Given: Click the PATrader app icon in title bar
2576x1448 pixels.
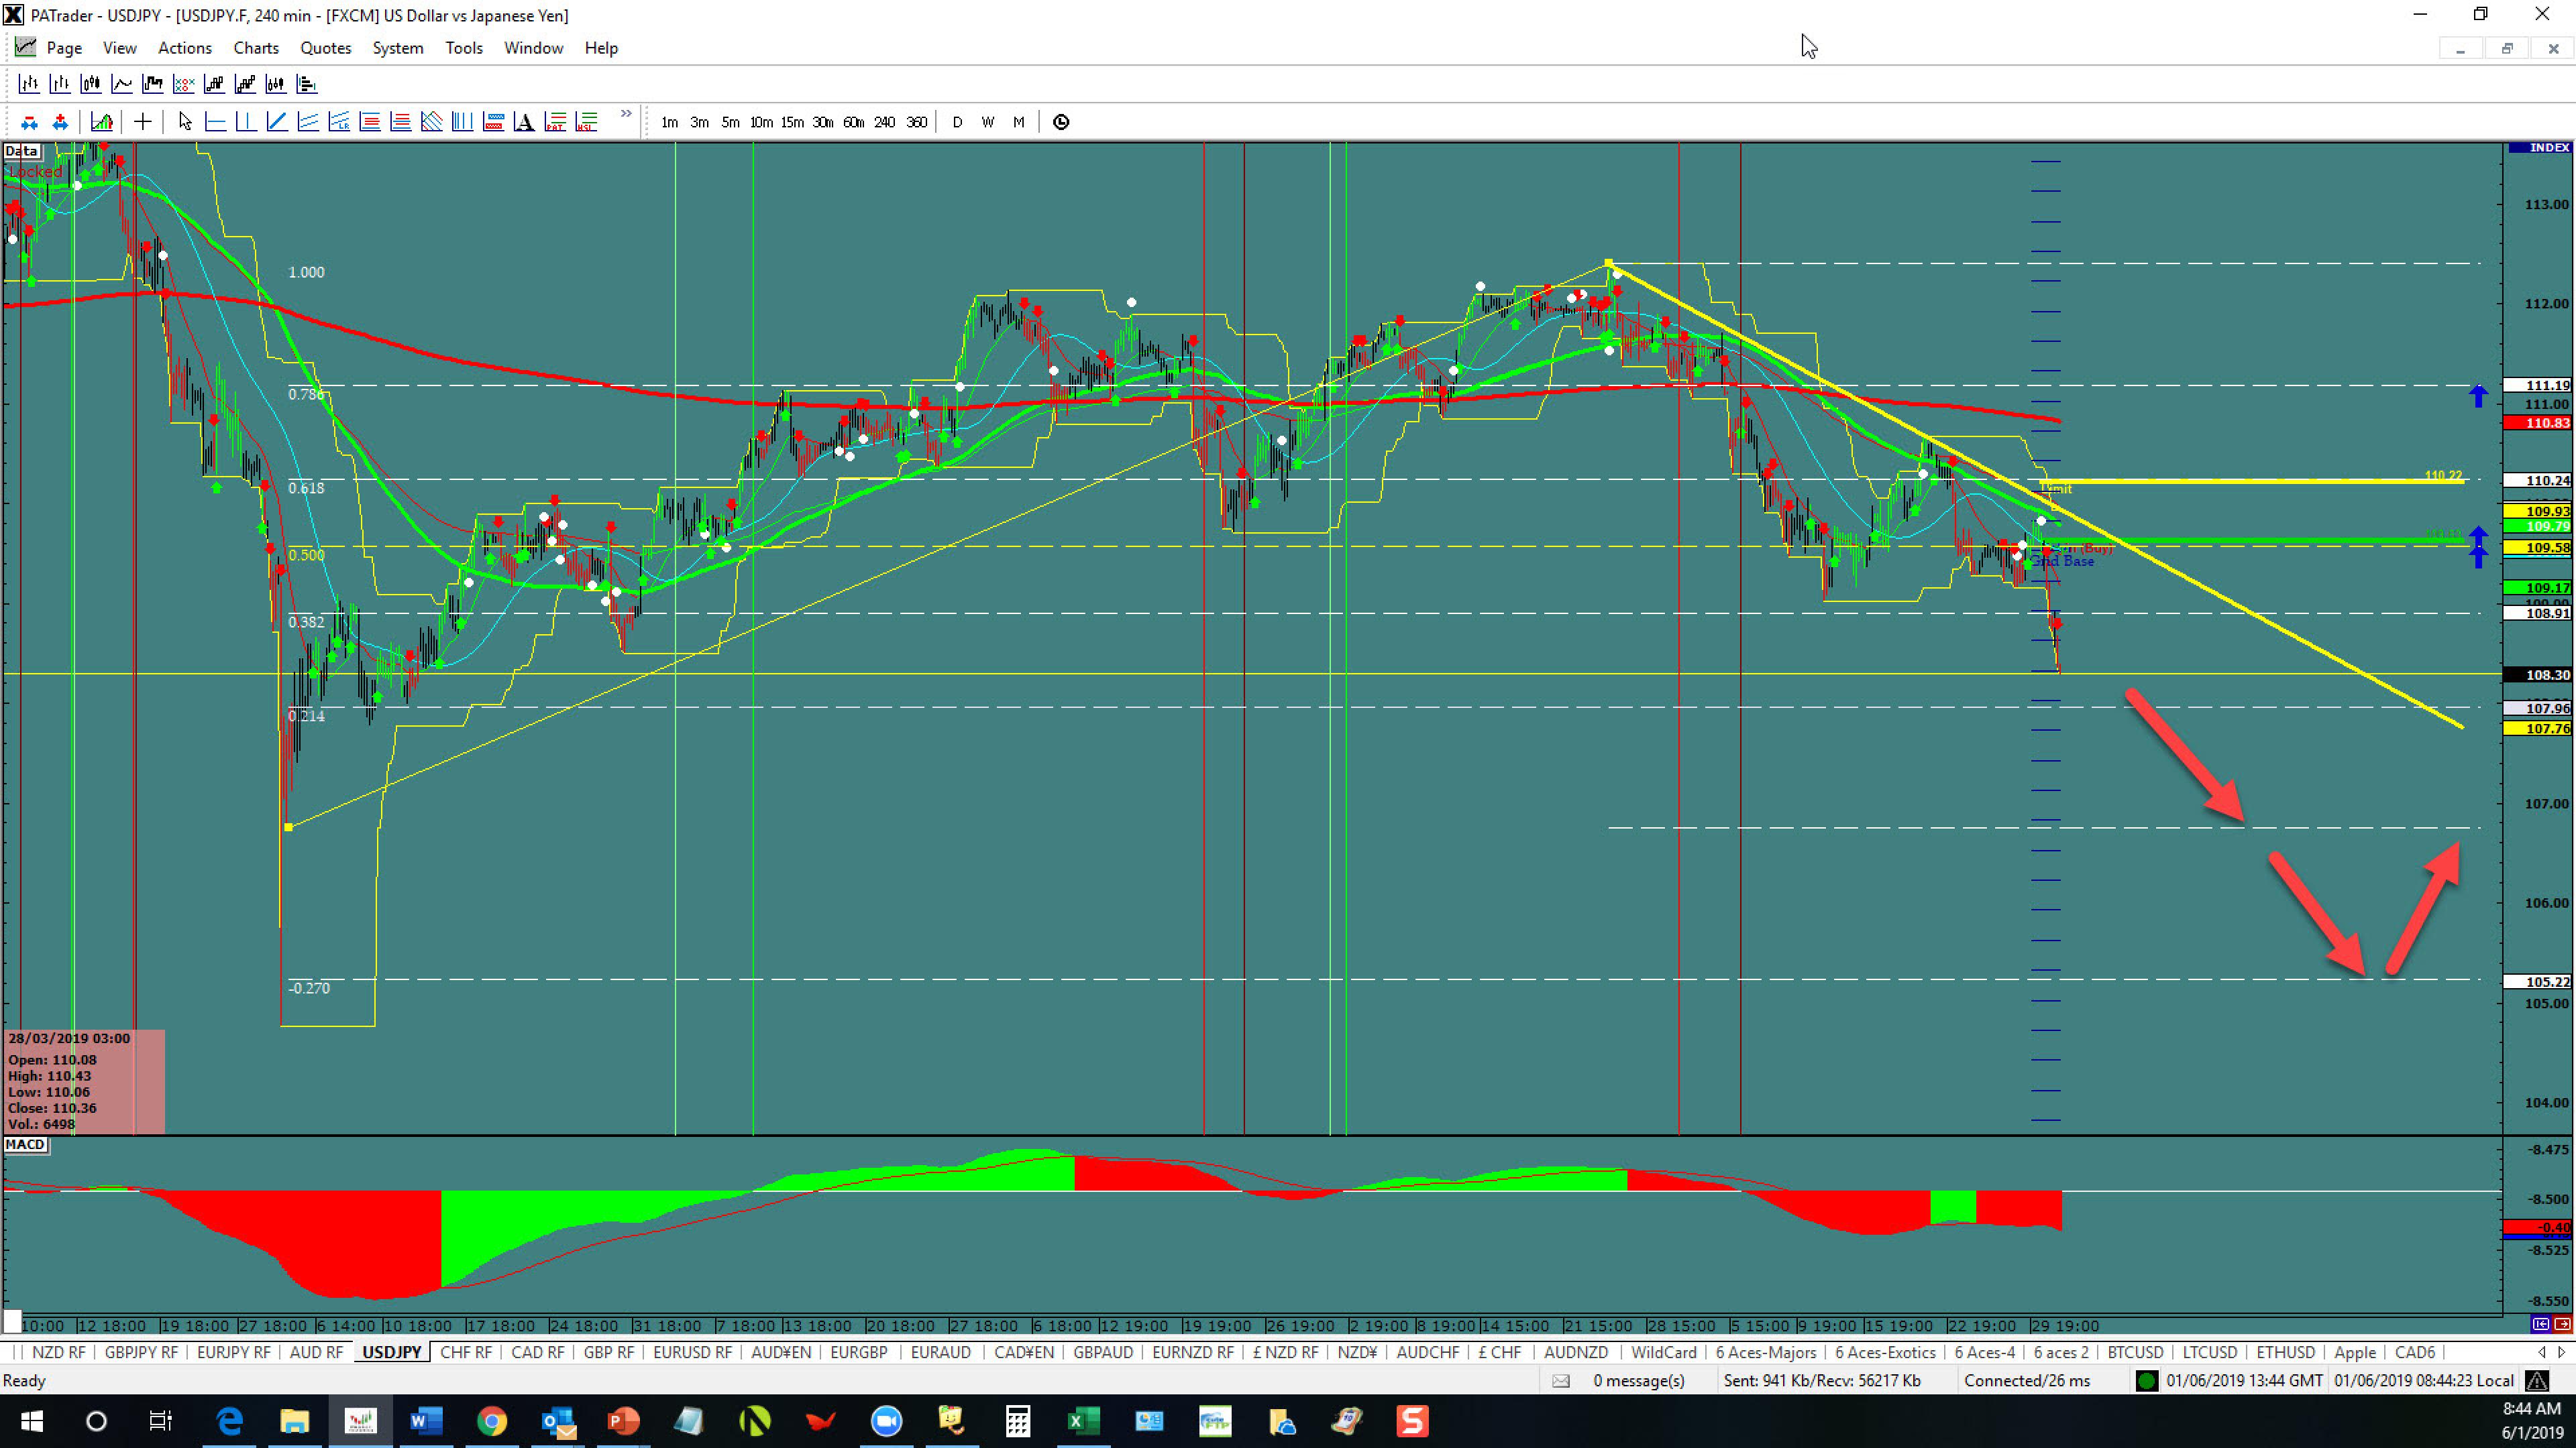Looking at the screenshot, I should [x=13, y=15].
